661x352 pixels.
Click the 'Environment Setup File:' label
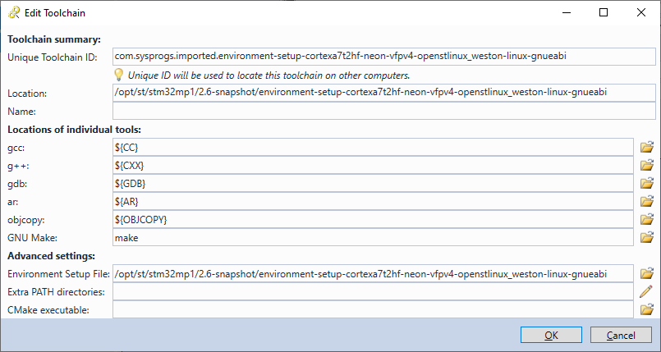click(x=59, y=274)
